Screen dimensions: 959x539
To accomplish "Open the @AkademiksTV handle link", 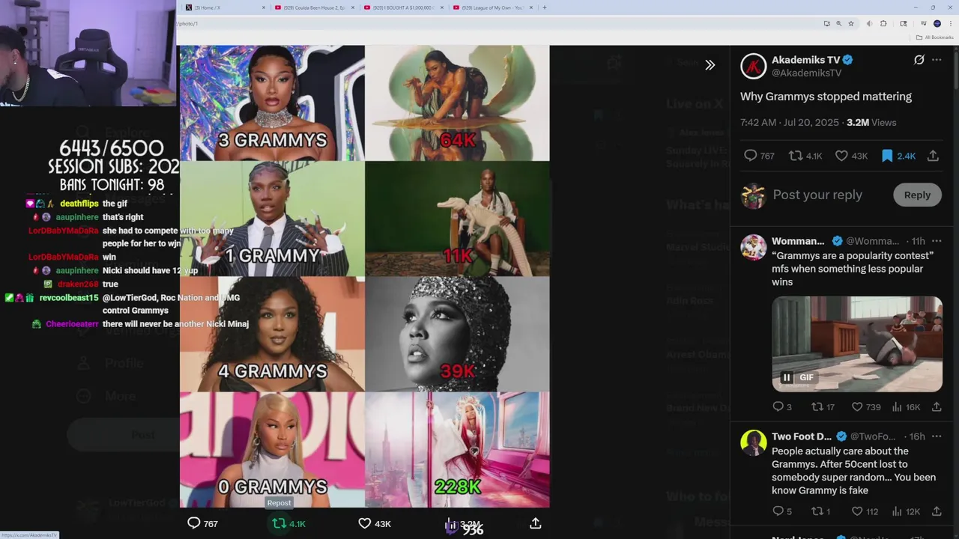I will [x=806, y=73].
